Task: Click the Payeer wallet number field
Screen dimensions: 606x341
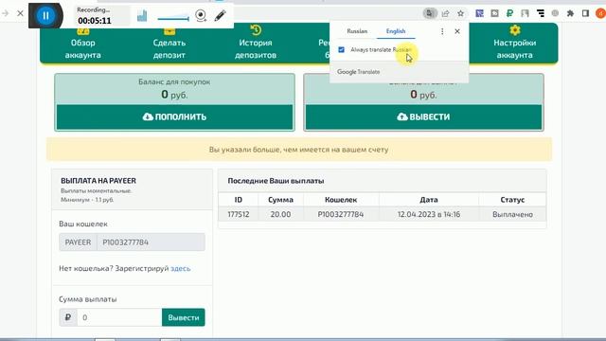Action: pyautogui.click(x=151, y=242)
